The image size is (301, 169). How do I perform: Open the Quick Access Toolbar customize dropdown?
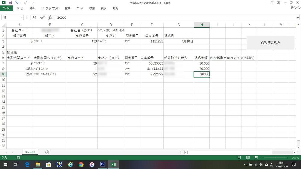pos(33,2)
